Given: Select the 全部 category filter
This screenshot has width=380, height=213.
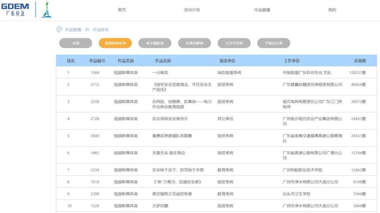Looking at the screenshot, I should (76, 43).
